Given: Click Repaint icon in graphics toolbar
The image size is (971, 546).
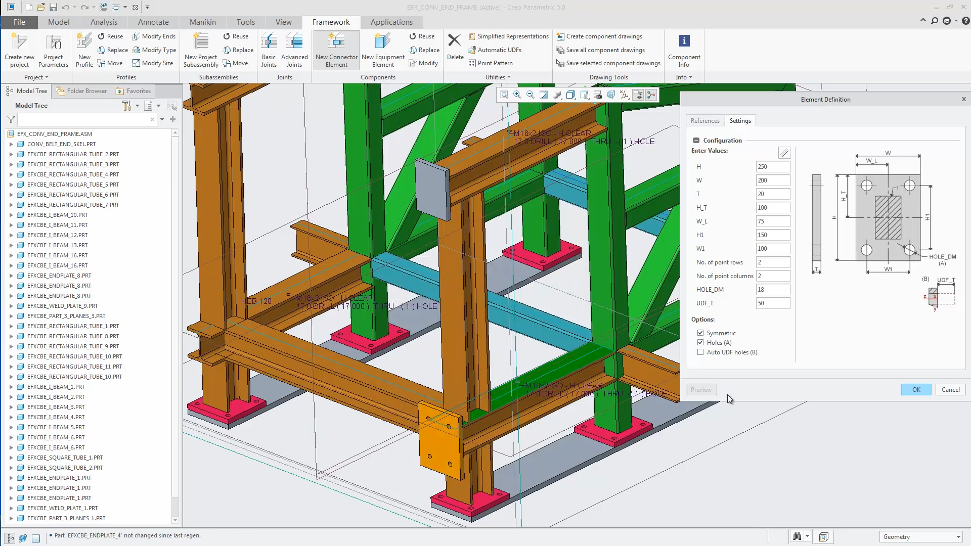Looking at the screenshot, I should (x=544, y=95).
